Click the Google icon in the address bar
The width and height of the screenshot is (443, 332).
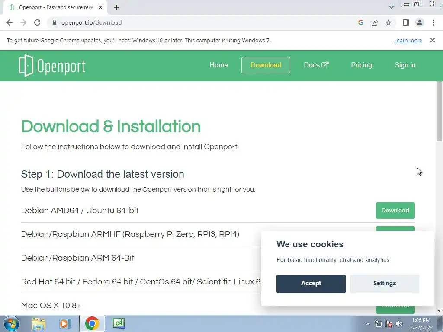pos(360,22)
